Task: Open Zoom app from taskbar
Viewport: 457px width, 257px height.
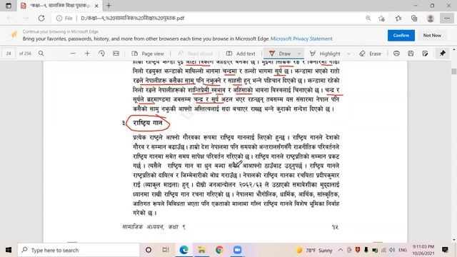Action: click(x=237, y=250)
